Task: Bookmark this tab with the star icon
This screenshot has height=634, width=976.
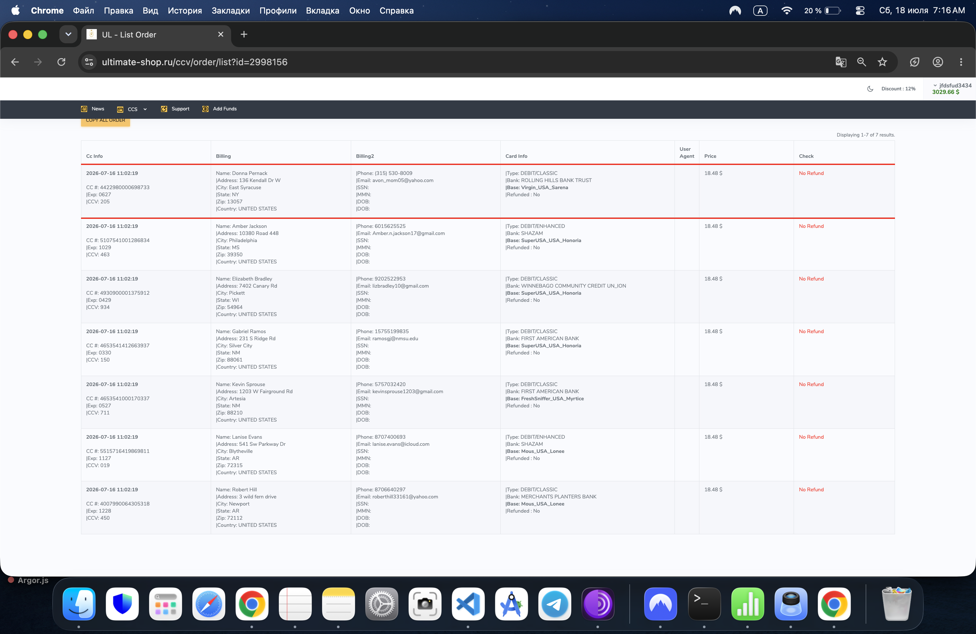Action: click(882, 62)
